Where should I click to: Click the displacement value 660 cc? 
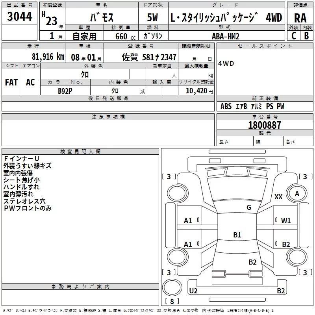[x=125, y=36]
